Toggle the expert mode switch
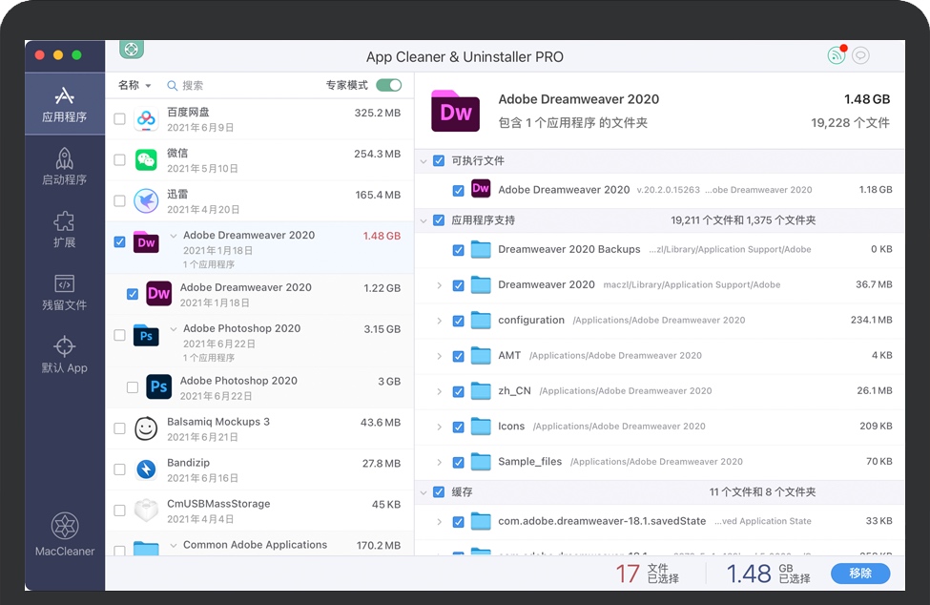 tap(388, 85)
